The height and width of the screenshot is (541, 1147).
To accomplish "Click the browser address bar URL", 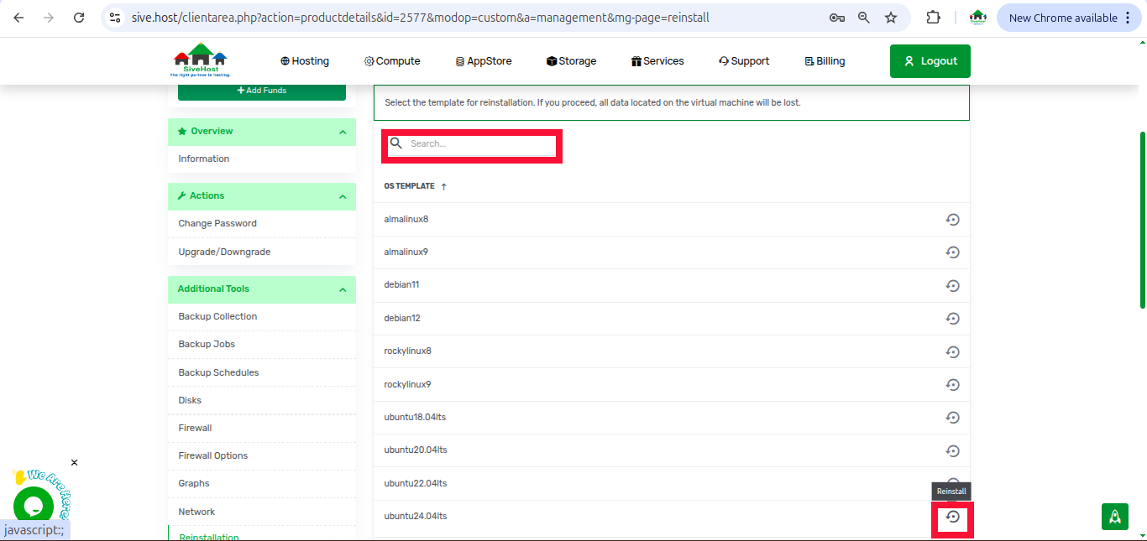I will click(x=421, y=18).
